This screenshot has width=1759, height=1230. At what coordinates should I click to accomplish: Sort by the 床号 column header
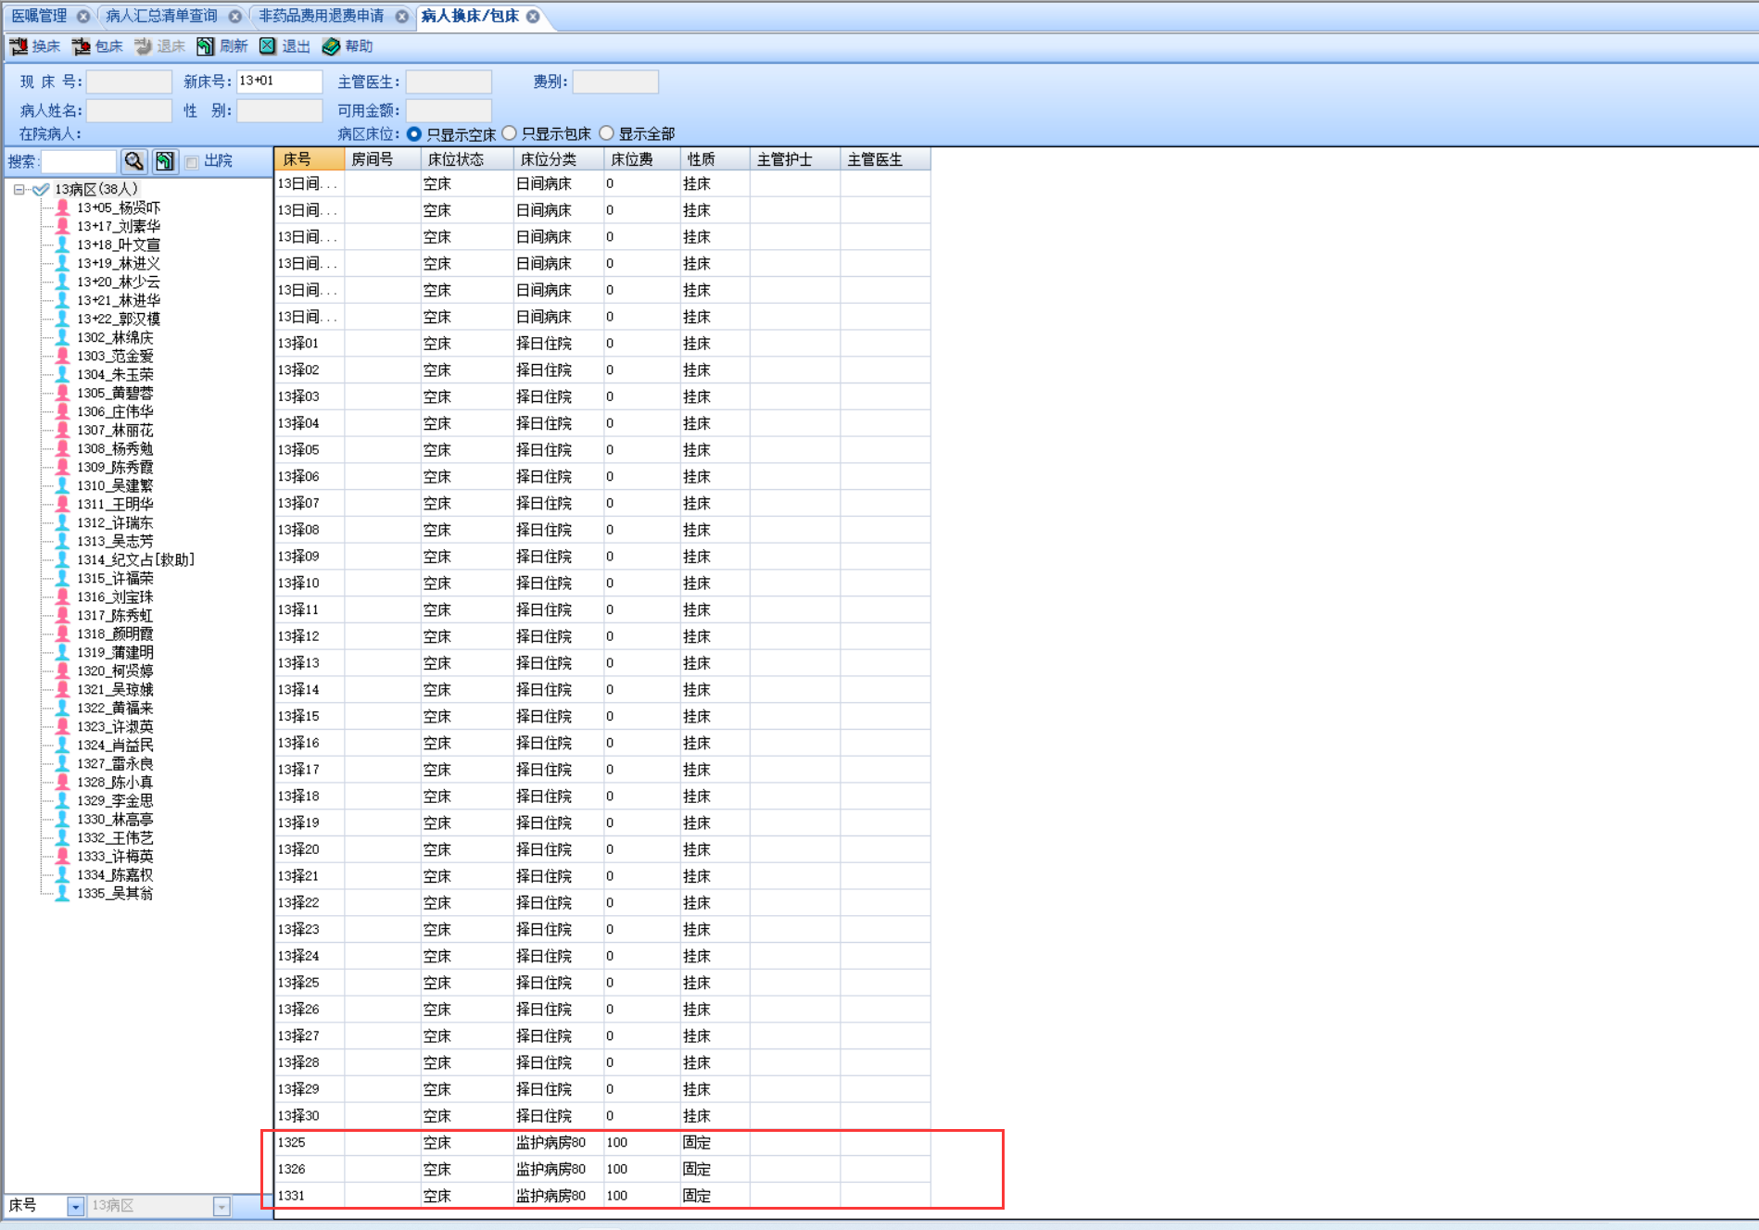tap(310, 159)
